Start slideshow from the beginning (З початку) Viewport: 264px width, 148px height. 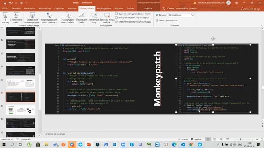(x=5, y=18)
